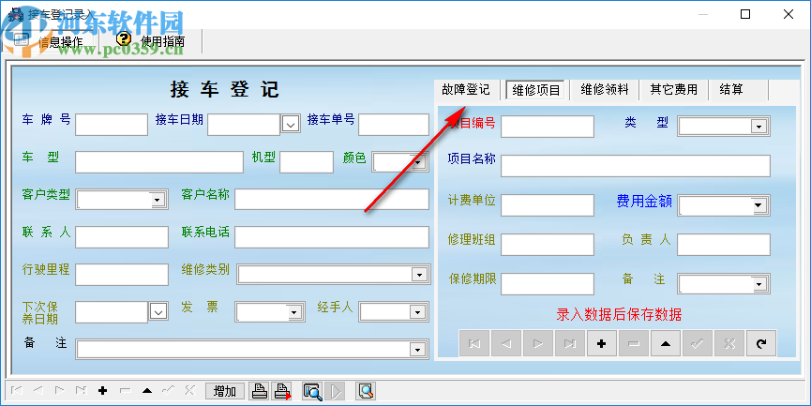Save with 维修项目 checkmark button
The height and width of the screenshot is (406, 811).
(698, 343)
